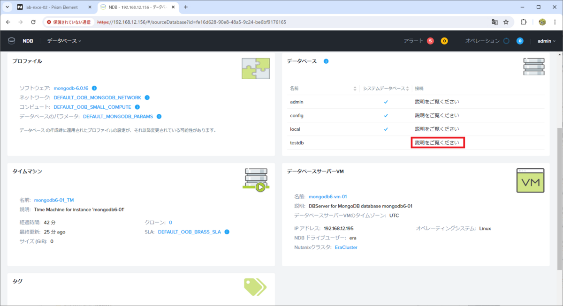Sort the table by 名前 column
This screenshot has height=306, width=563.
(x=323, y=88)
